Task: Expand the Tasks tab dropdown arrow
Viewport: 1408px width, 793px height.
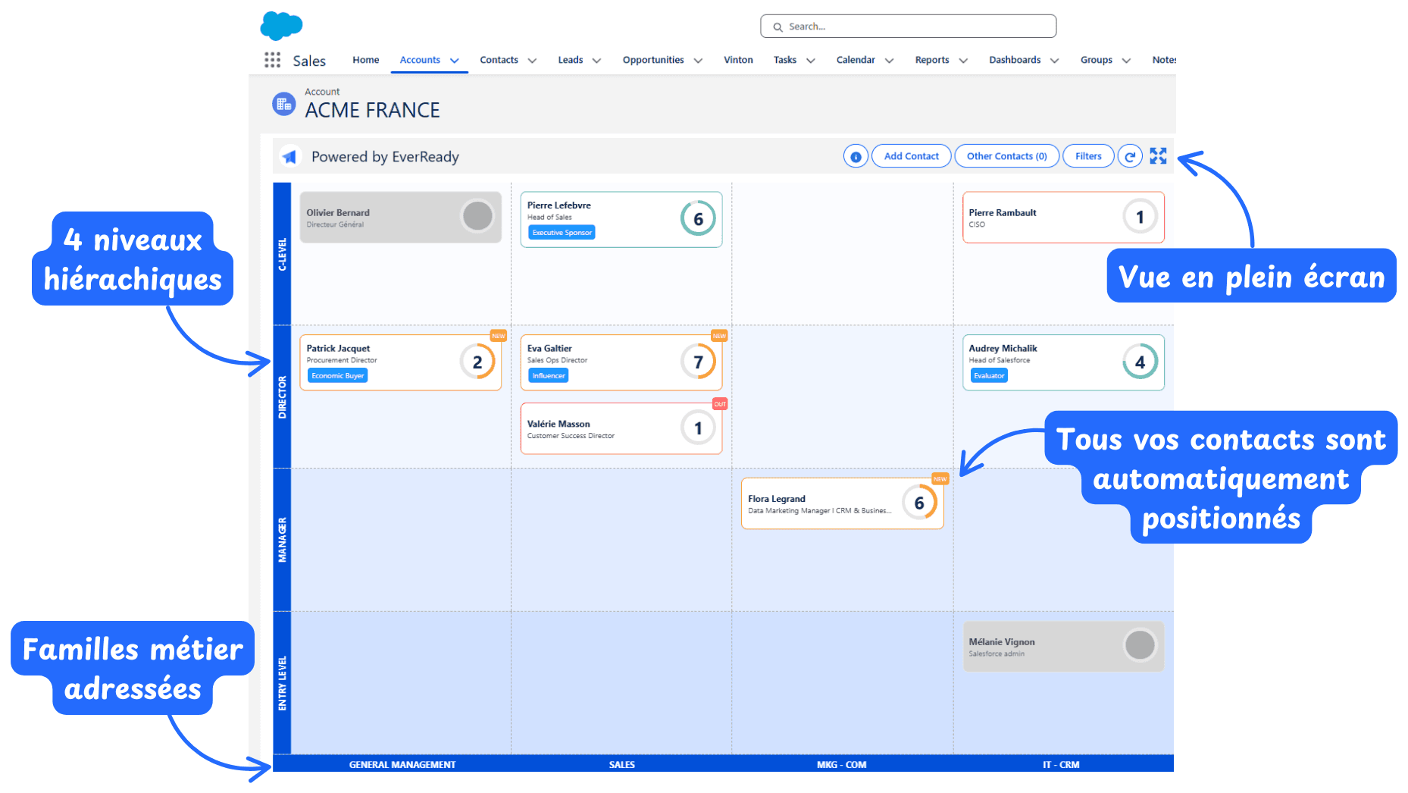Action: [811, 61]
